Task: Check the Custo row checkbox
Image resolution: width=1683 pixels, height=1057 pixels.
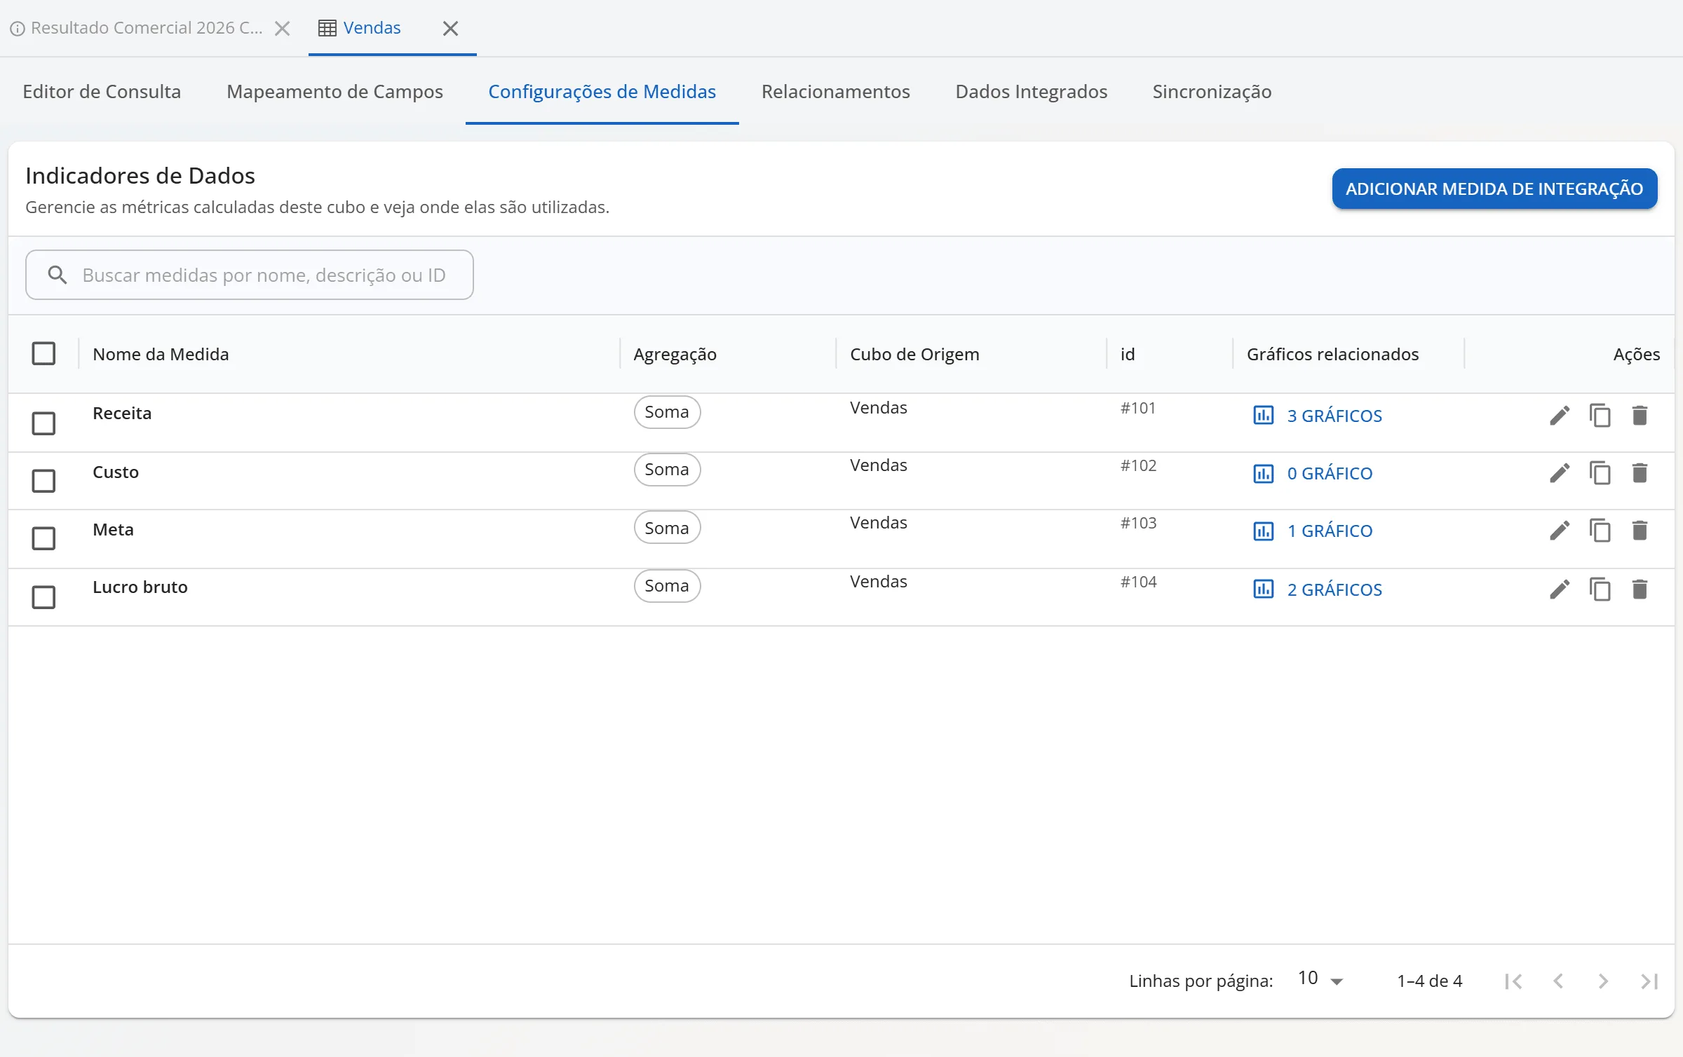Action: tap(43, 481)
